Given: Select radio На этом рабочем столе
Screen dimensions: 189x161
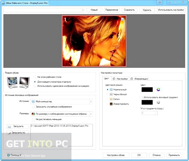Looking at the screenshot, I should 35,77.
